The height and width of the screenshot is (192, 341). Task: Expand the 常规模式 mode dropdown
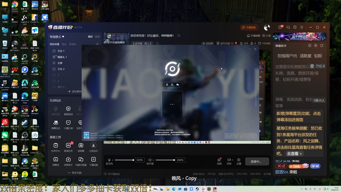(57, 37)
